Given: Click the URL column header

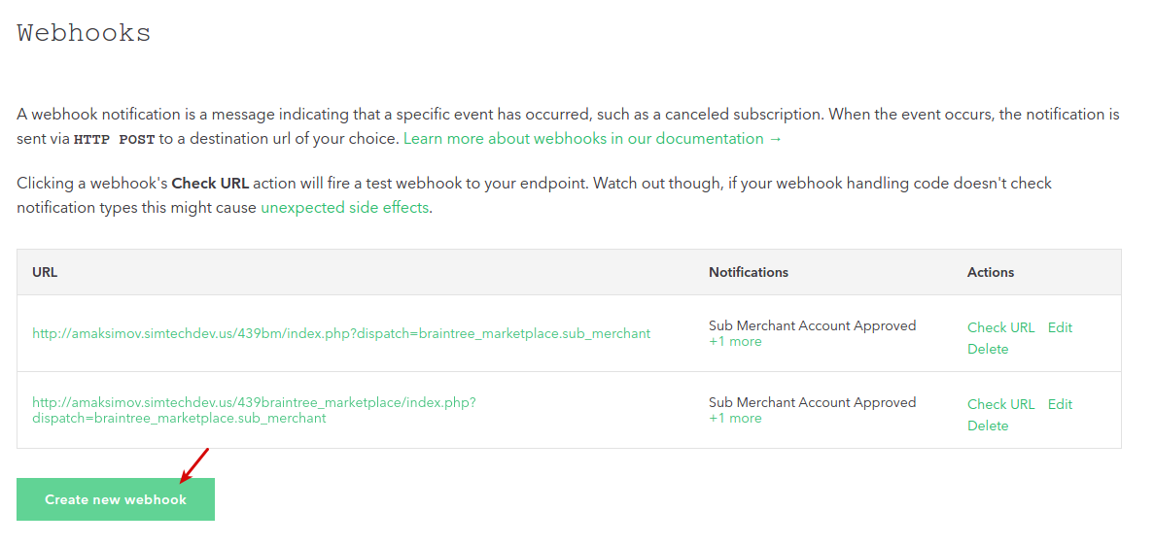Looking at the screenshot, I should pos(45,272).
